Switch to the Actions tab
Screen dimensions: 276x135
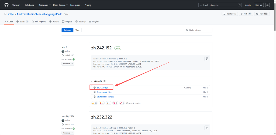[x=54, y=22]
